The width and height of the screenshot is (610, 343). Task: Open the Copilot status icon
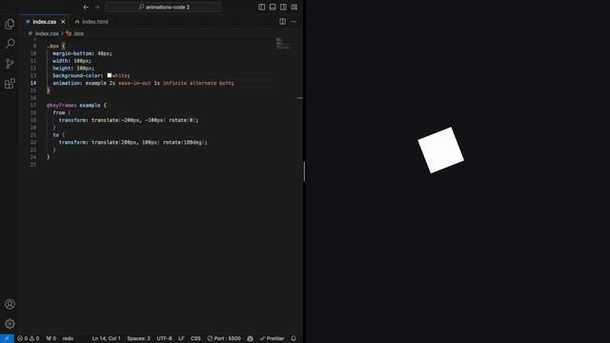tap(250, 338)
